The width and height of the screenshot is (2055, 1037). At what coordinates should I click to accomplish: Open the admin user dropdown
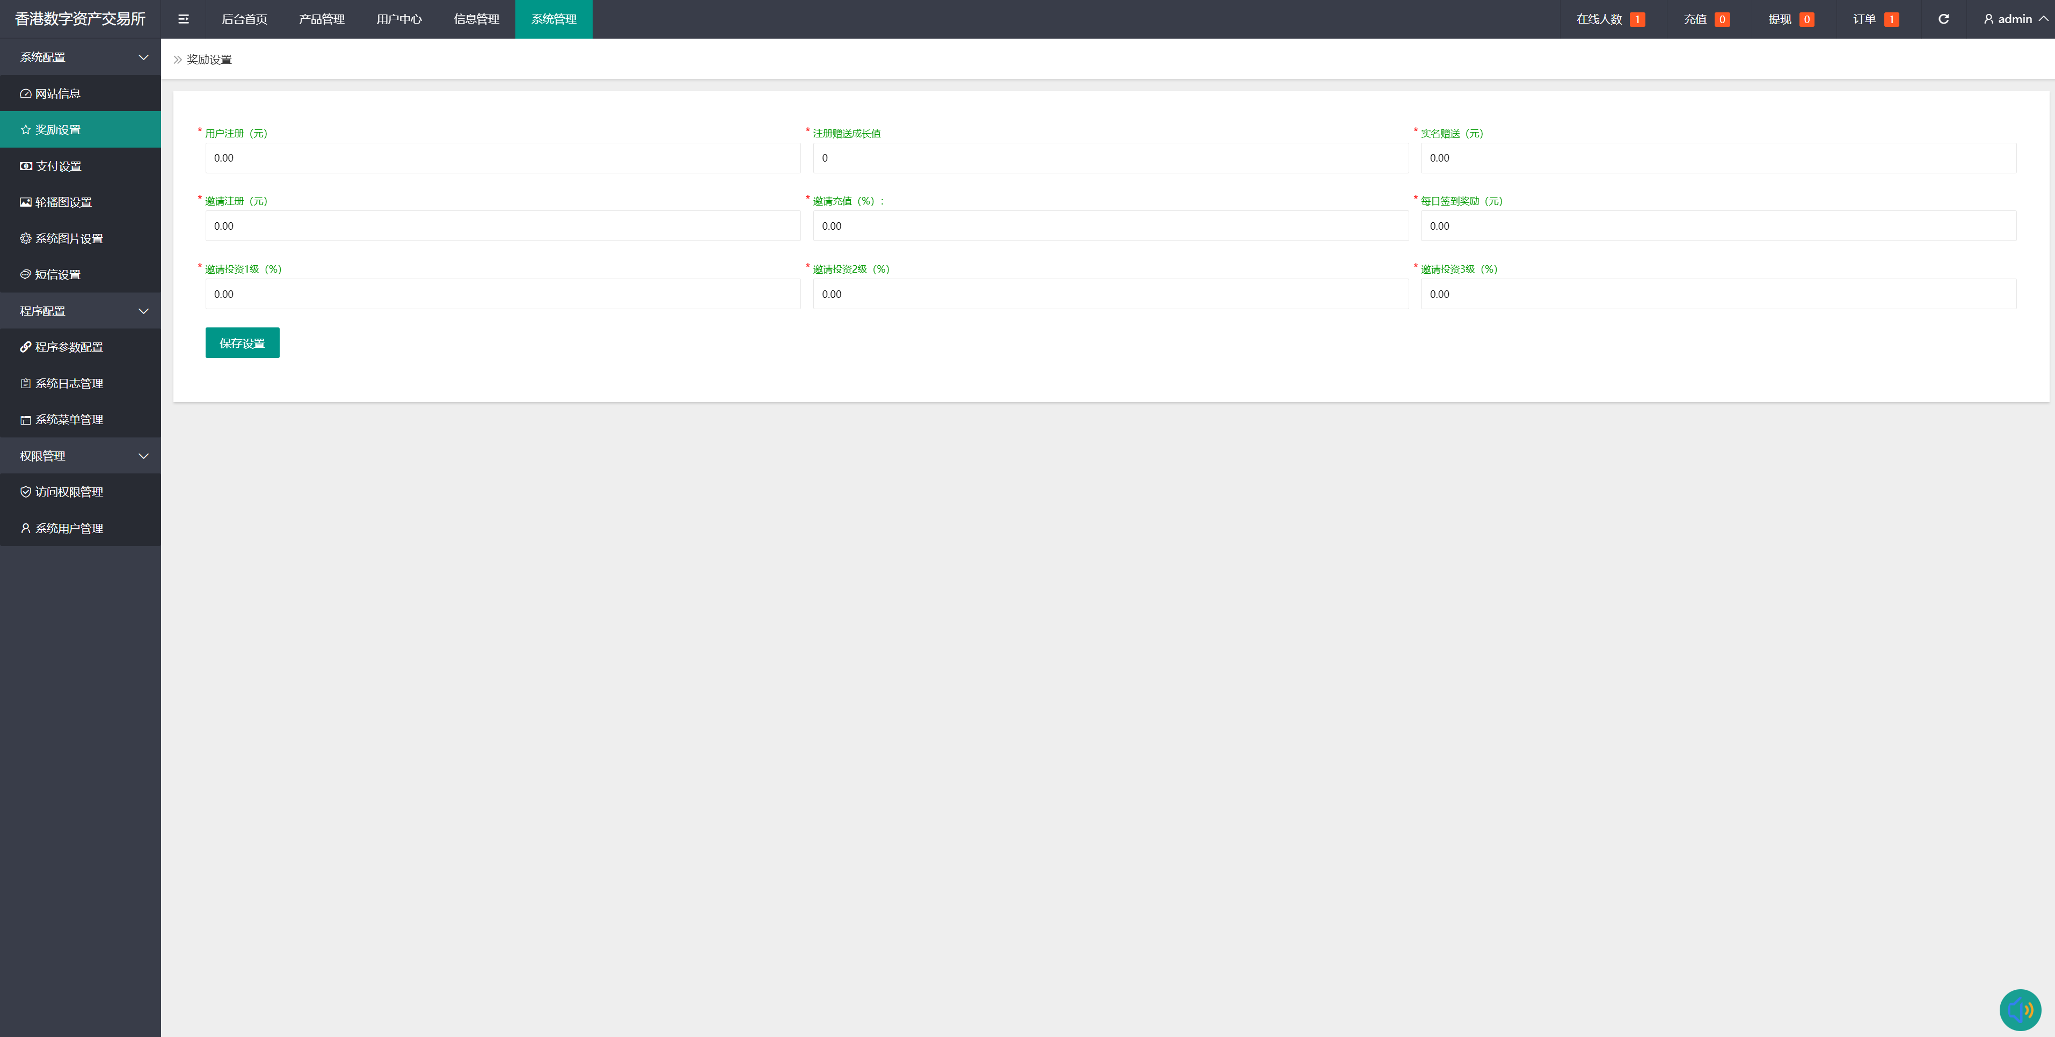tap(2015, 19)
